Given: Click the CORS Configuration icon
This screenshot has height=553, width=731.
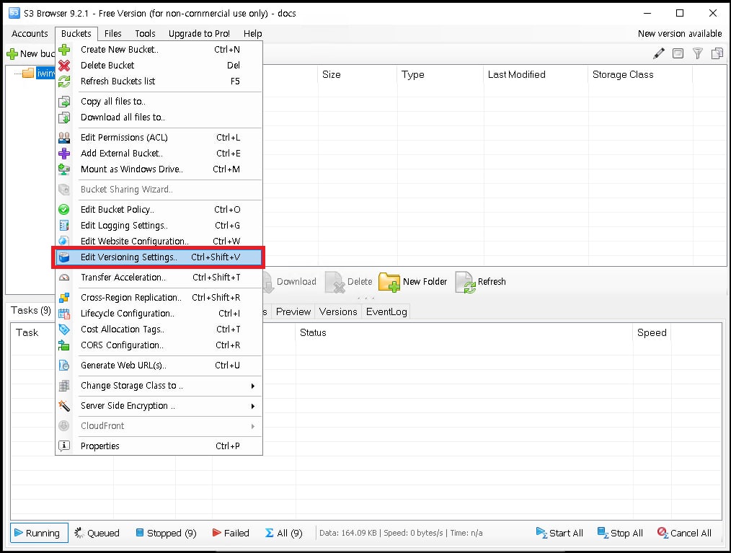Looking at the screenshot, I should coord(64,345).
